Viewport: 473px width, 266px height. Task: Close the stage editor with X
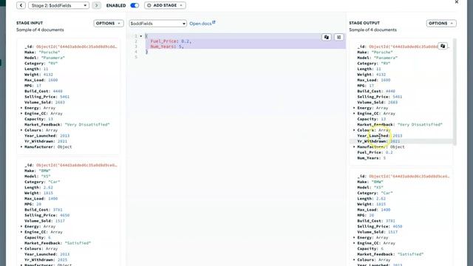(457, 2)
